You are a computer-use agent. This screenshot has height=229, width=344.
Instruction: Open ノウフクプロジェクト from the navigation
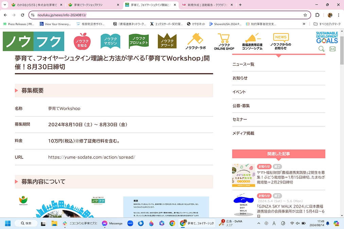pyautogui.click(x=139, y=40)
